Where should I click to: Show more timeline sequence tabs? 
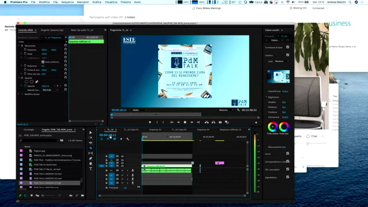click(249, 129)
